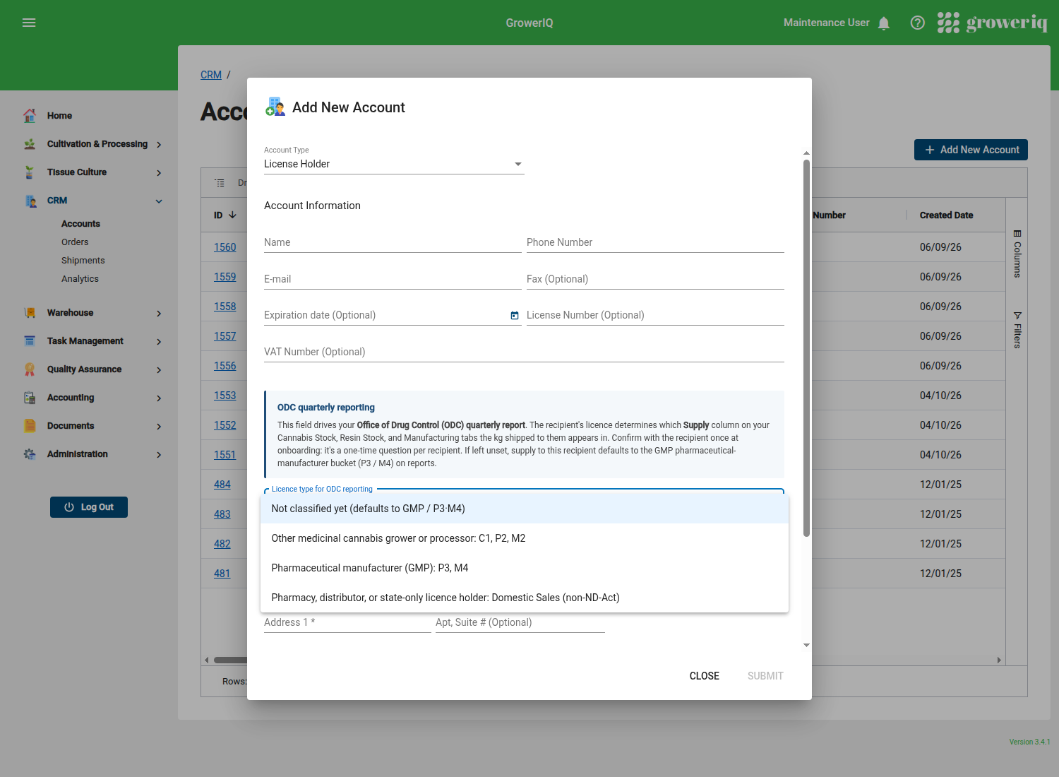Open Orders submenu item

(x=75, y=242)
